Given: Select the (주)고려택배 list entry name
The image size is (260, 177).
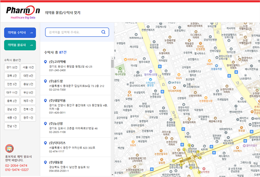Looking at the screenshot, I should tap(57, 62).
